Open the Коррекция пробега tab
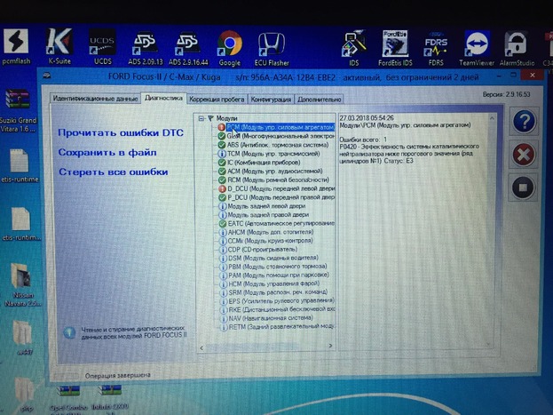553x415 pixels. [x=217, y=99]
